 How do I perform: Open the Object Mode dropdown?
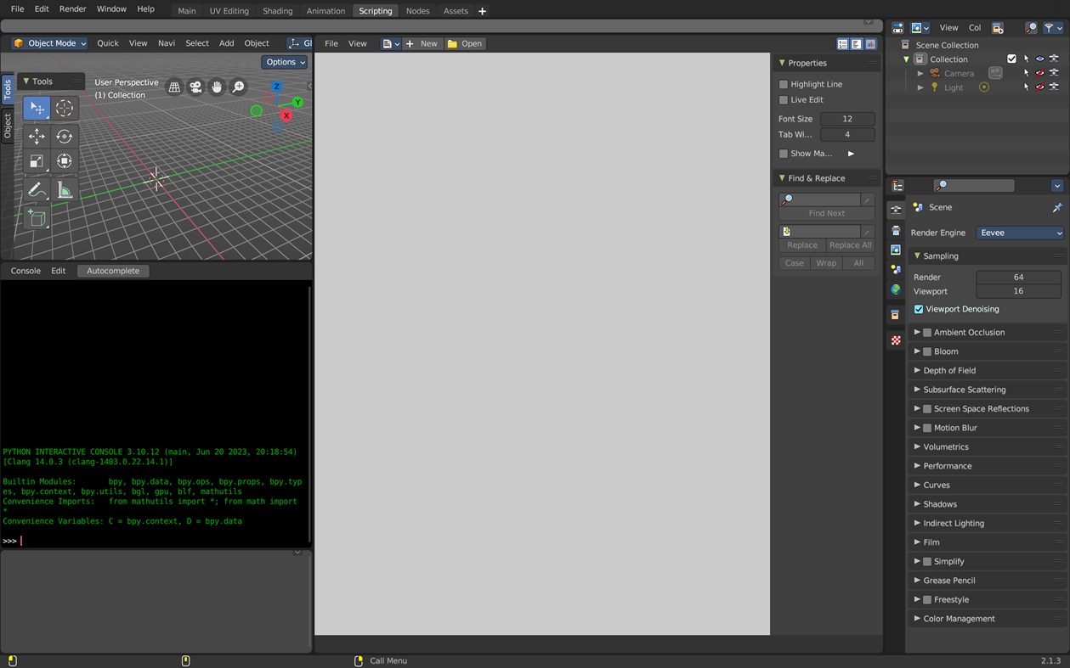click(50, 43)
